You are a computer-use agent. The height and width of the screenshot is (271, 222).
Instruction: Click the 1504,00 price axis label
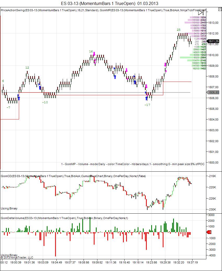[213, 119]
